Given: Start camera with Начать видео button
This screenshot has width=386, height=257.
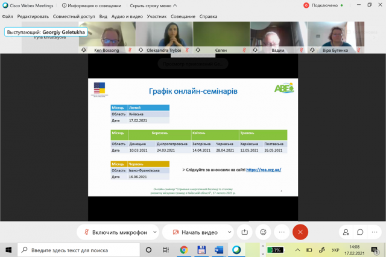Looking at the screenshot, I should click(x=195, y=232).
